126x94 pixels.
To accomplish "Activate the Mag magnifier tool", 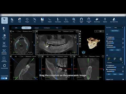I will [x=74, y=20].
